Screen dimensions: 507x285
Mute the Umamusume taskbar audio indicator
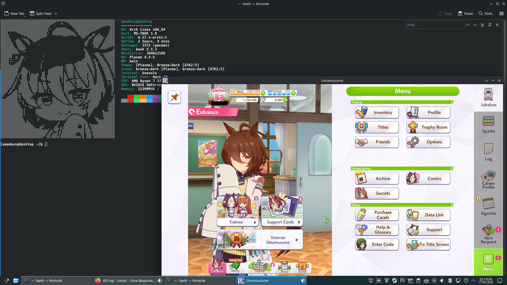pos(303,281)
